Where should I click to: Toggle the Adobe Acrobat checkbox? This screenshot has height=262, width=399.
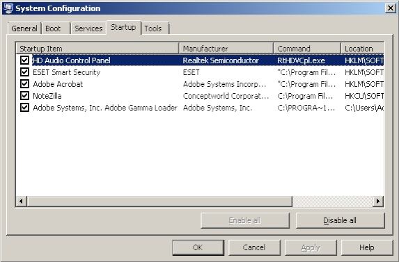[24, 84]
